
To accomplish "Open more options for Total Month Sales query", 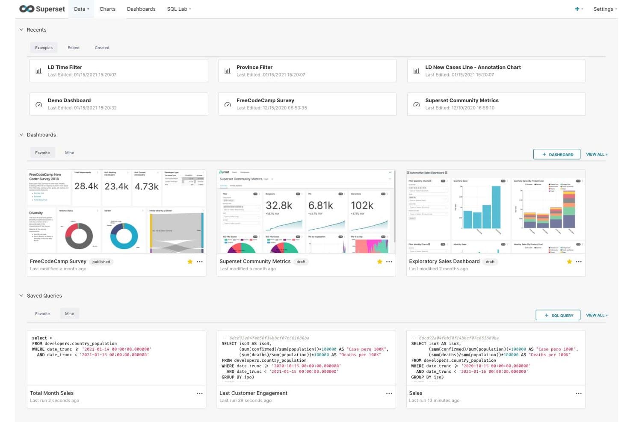I will [x=200, y=393].
